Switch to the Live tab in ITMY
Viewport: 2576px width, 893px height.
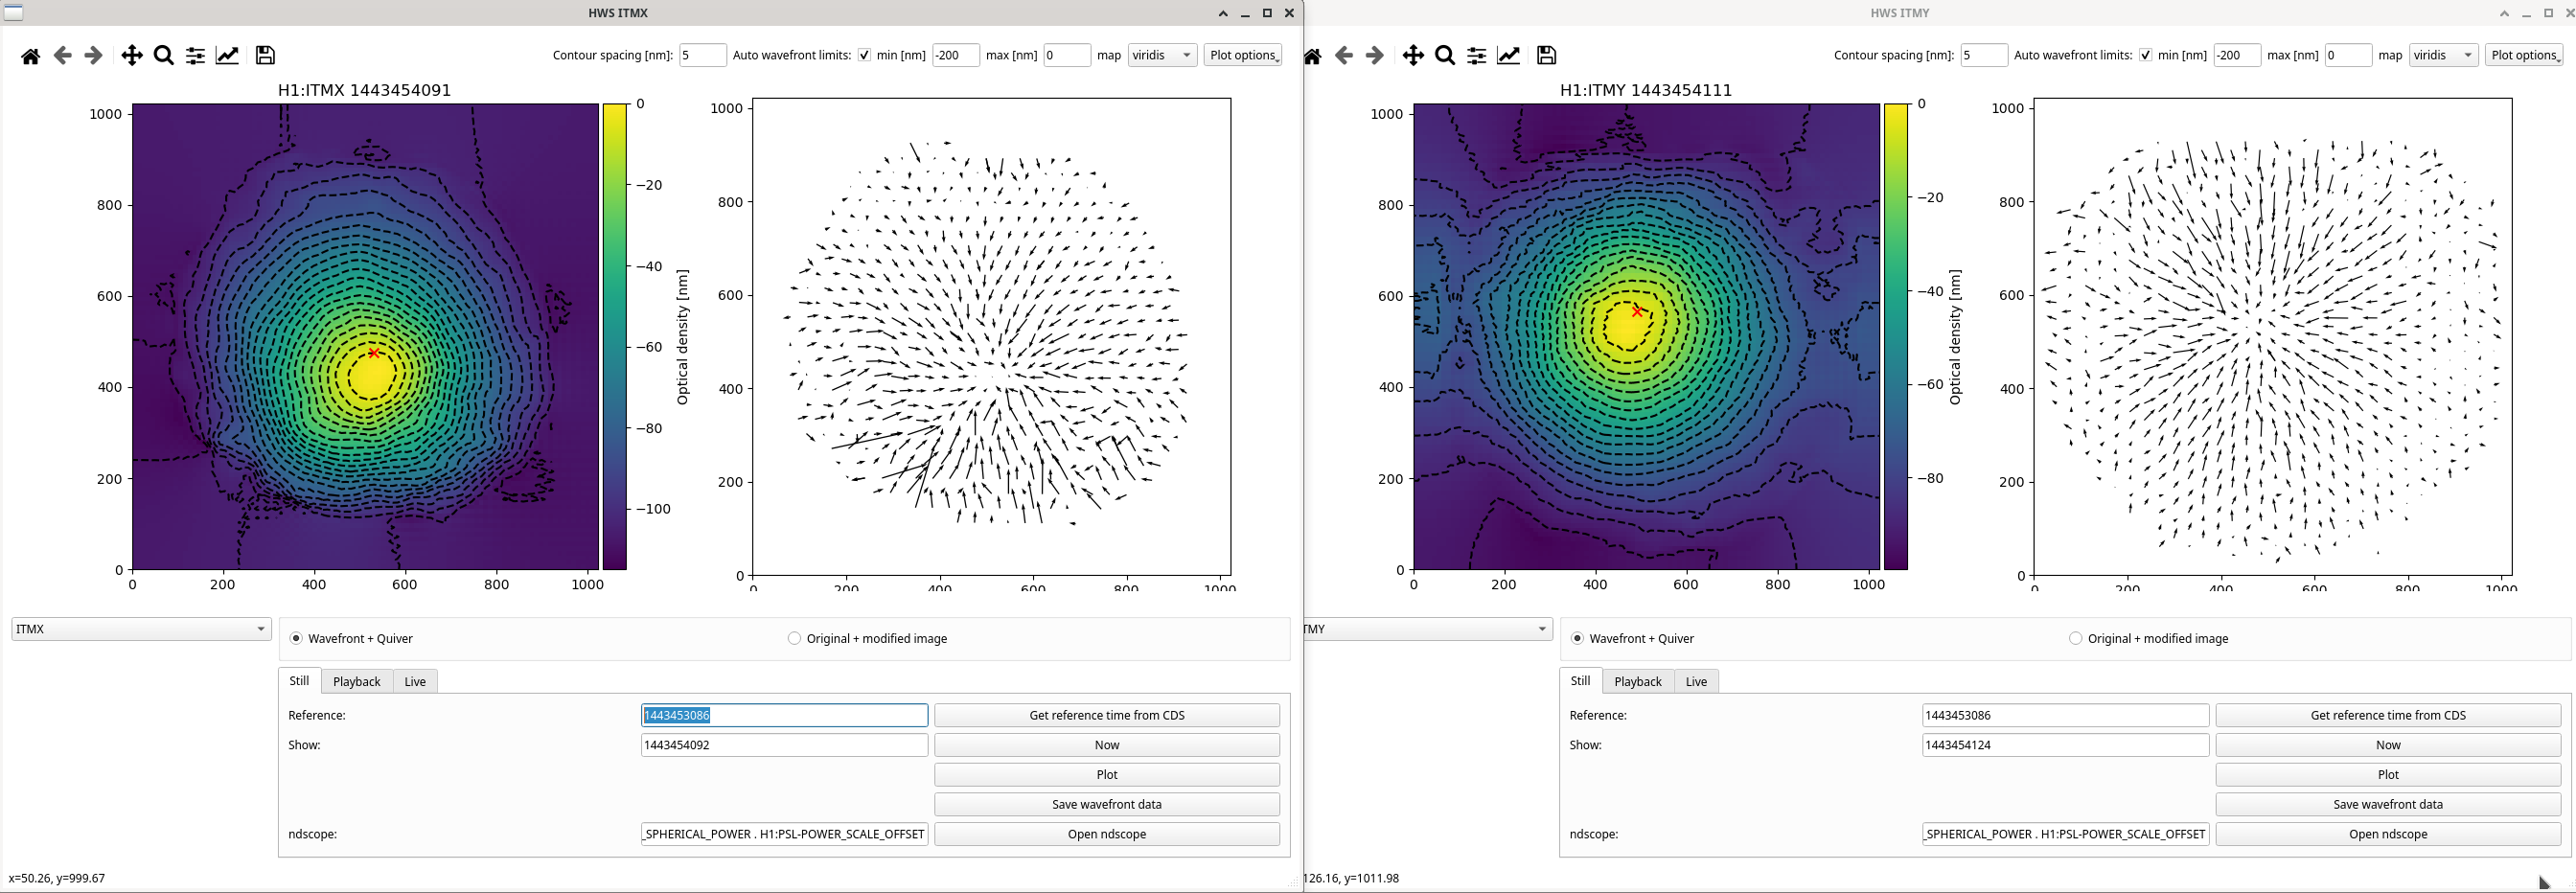tap(1696, 681)
